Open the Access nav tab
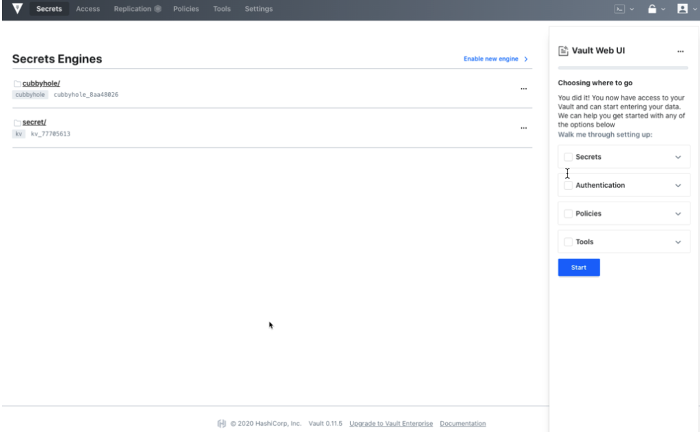 click(x=88, y=9)
